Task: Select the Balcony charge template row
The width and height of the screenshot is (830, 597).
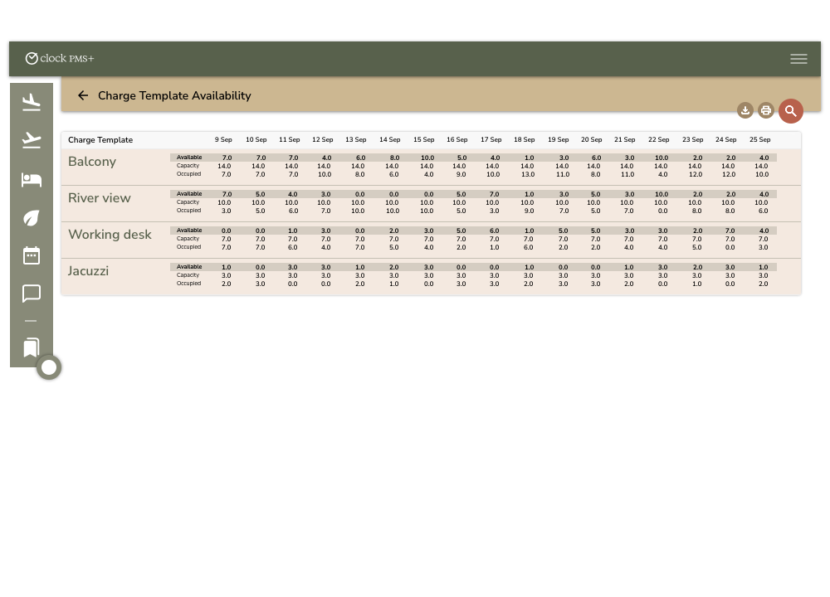Action: coord(92,162)
